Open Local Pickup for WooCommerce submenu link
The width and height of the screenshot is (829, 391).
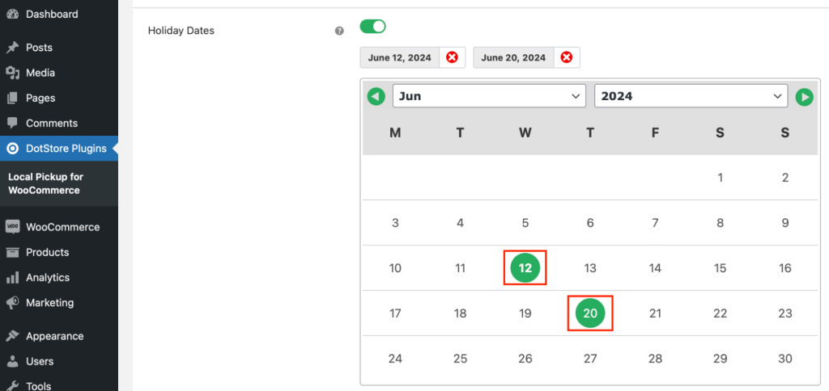tap(45, 183)
